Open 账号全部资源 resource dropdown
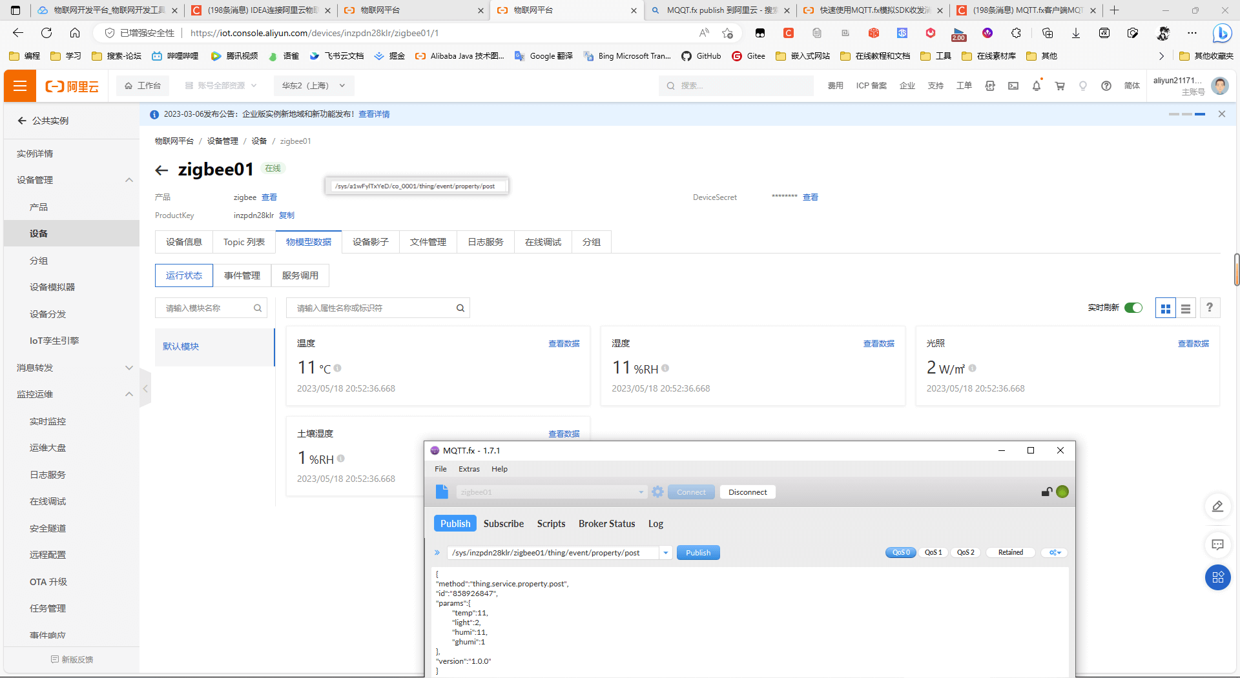Screen dimensions: 1240x678 pyautogui.click(x=221, y=86)
